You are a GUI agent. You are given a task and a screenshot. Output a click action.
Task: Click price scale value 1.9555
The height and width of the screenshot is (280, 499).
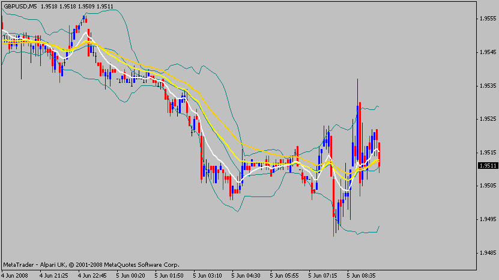(488, 19)
